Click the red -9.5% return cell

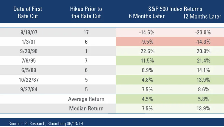point(147,42)
